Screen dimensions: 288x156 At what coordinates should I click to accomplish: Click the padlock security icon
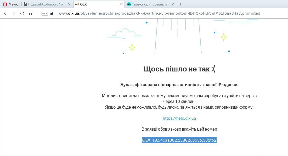(x=52, y=13)
